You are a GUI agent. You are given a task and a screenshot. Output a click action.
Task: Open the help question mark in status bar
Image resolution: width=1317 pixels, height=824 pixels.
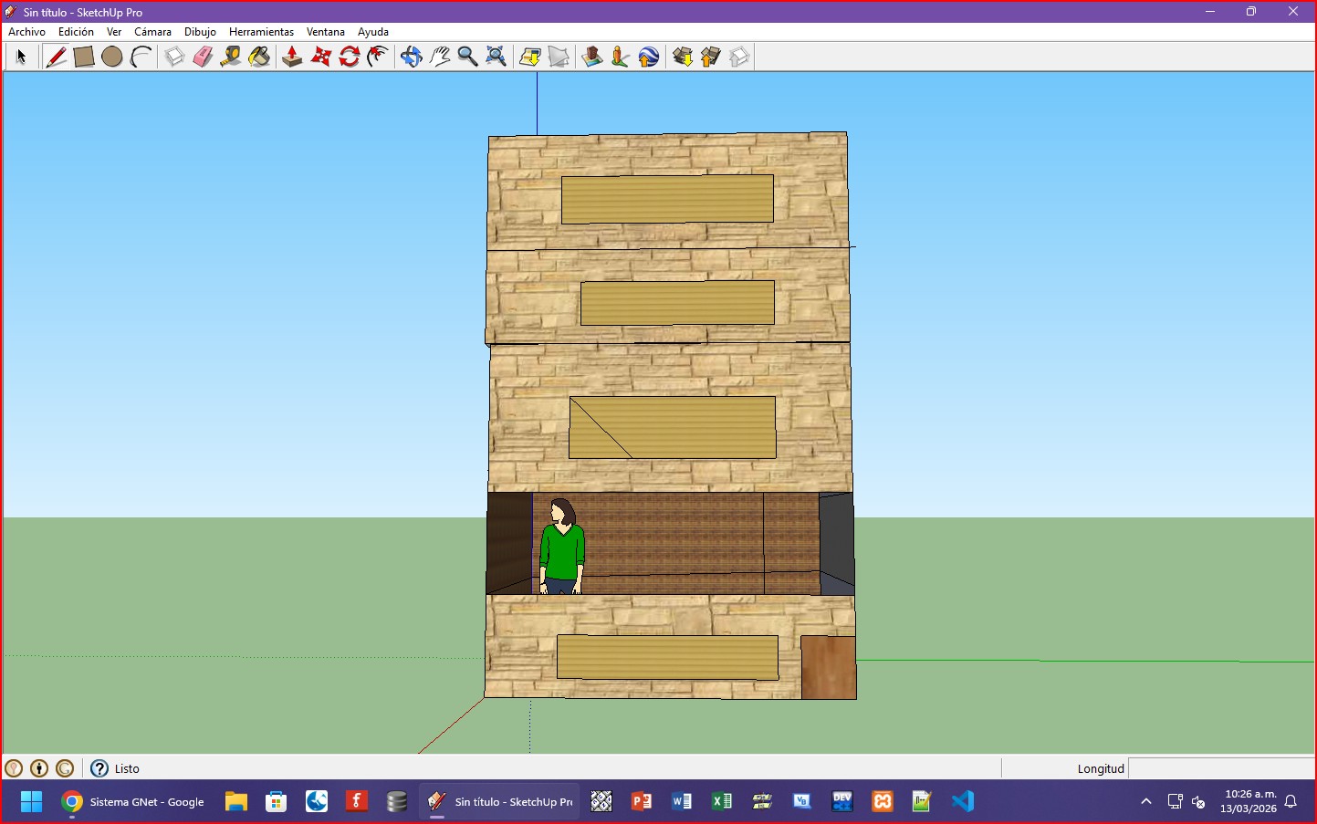(x=99, y=768)
